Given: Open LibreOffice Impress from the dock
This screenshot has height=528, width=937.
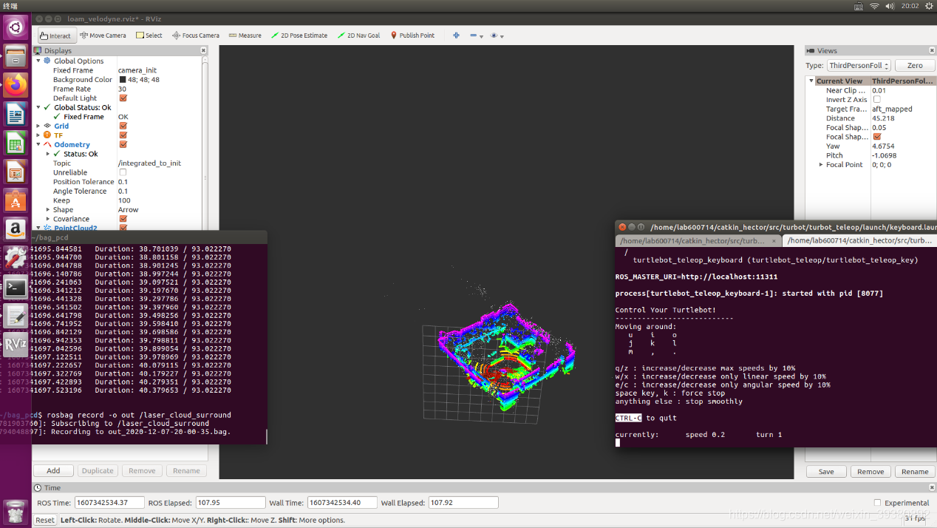Looking at the screenshot, I should 15,172.
